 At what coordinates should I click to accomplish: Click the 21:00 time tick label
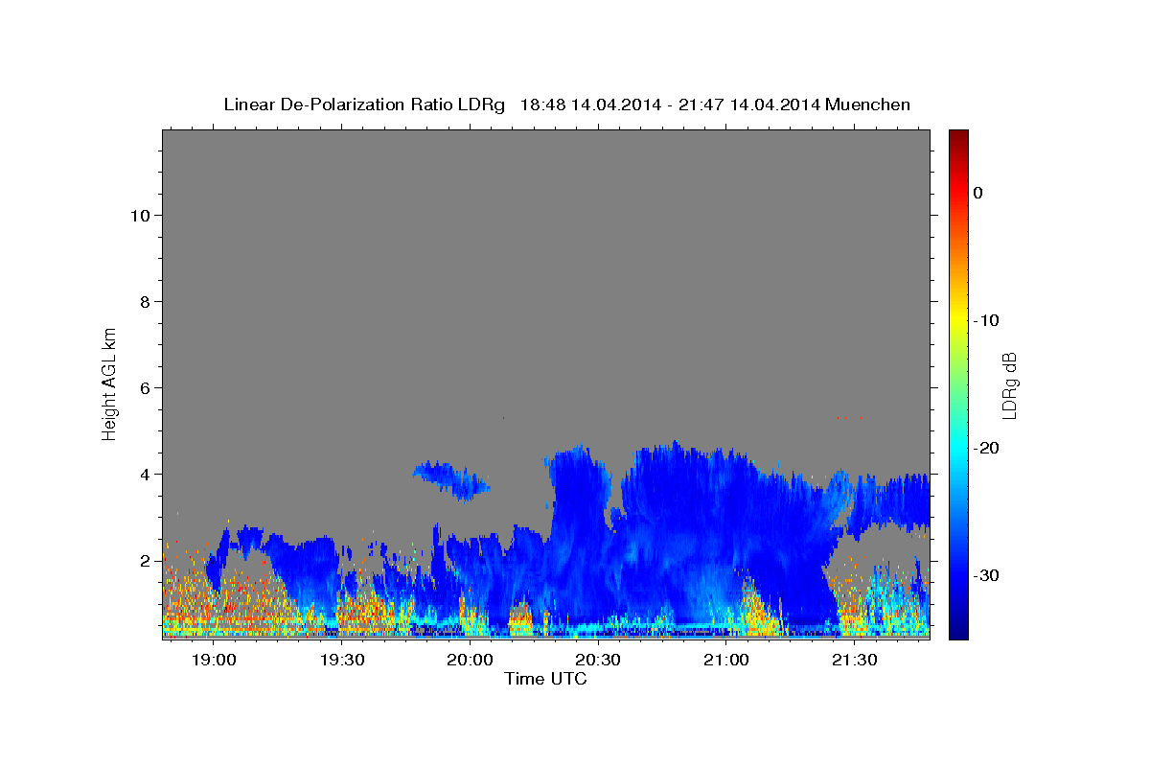[x=726, y=661]
